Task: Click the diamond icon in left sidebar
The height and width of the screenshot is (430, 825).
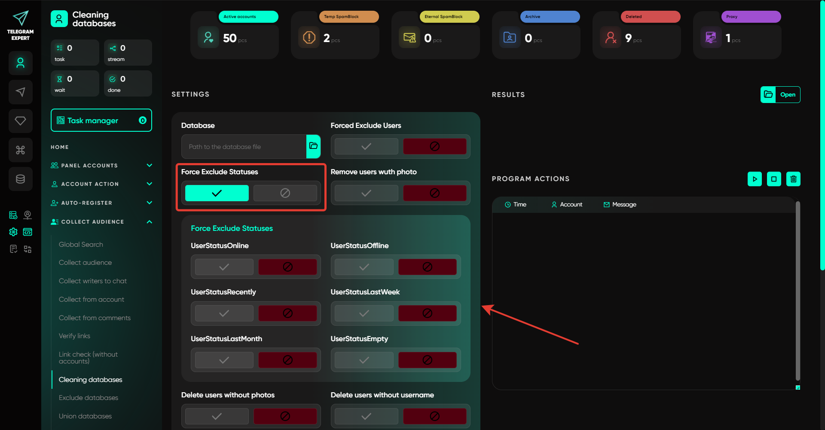Action: (20, 121)
